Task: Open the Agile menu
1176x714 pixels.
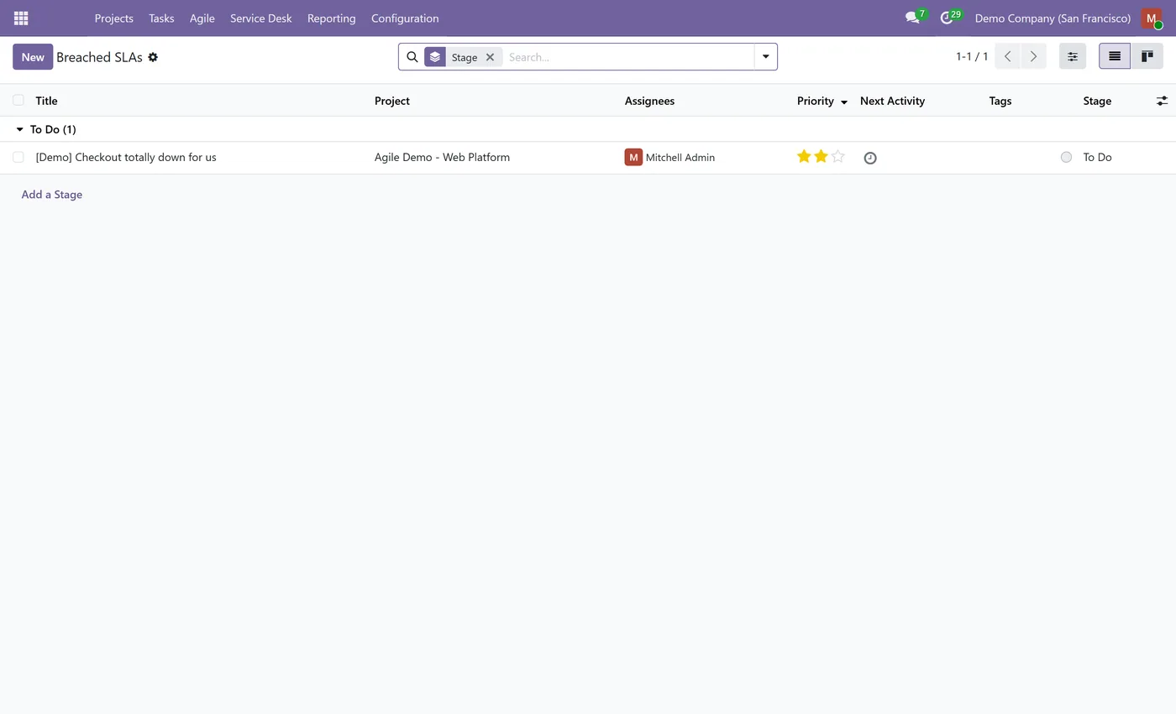Action: point(202,18)
